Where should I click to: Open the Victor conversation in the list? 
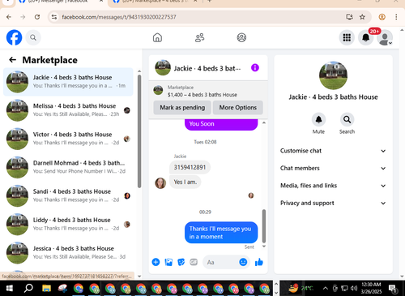click(68, 139)
